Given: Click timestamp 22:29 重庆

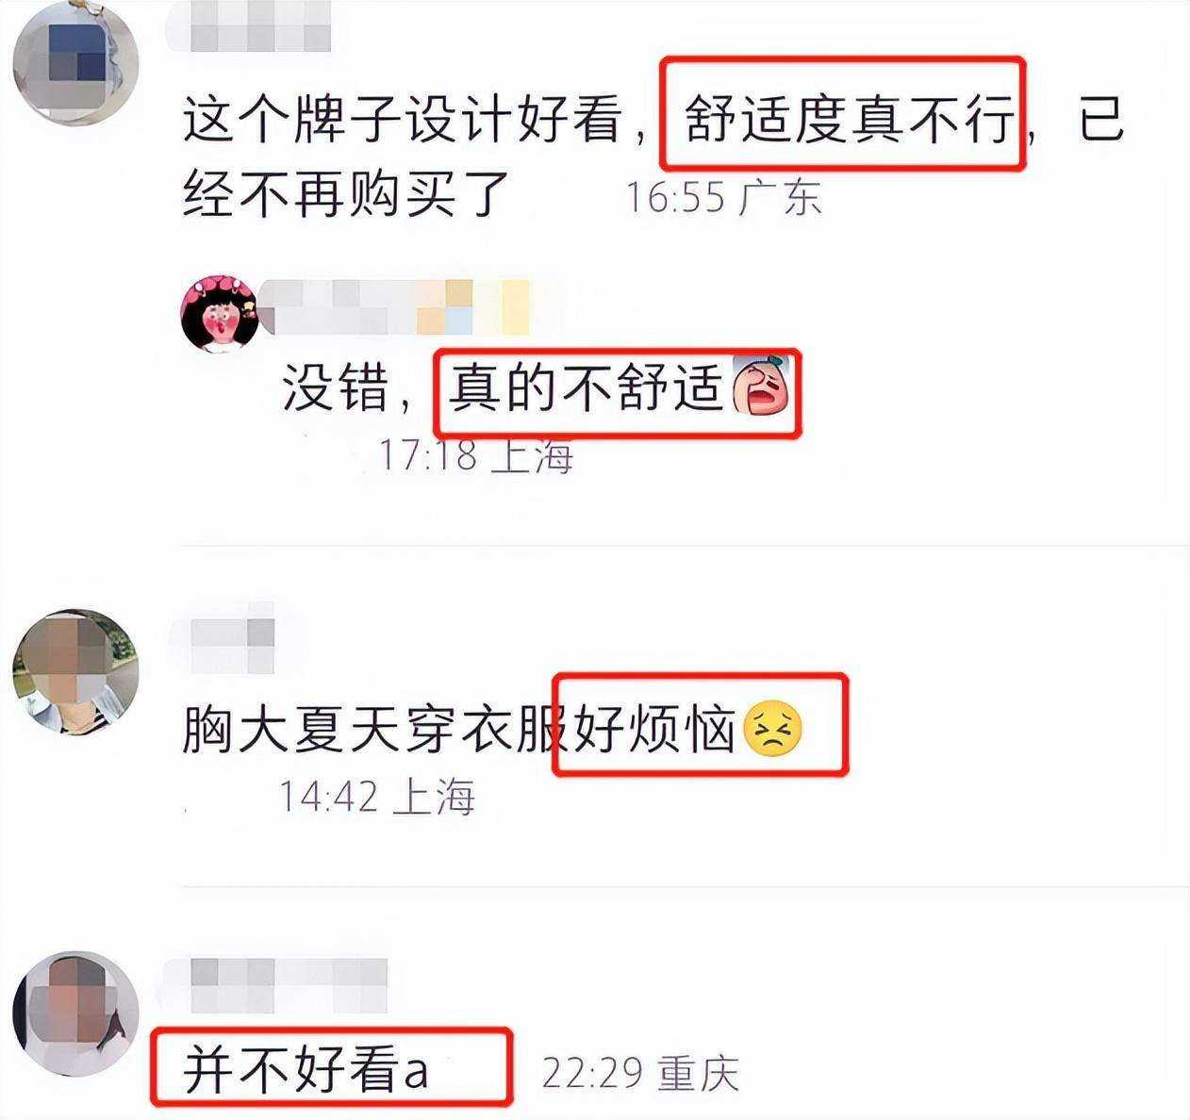Looking at the screenshot, I should [x=640, y=1073].
